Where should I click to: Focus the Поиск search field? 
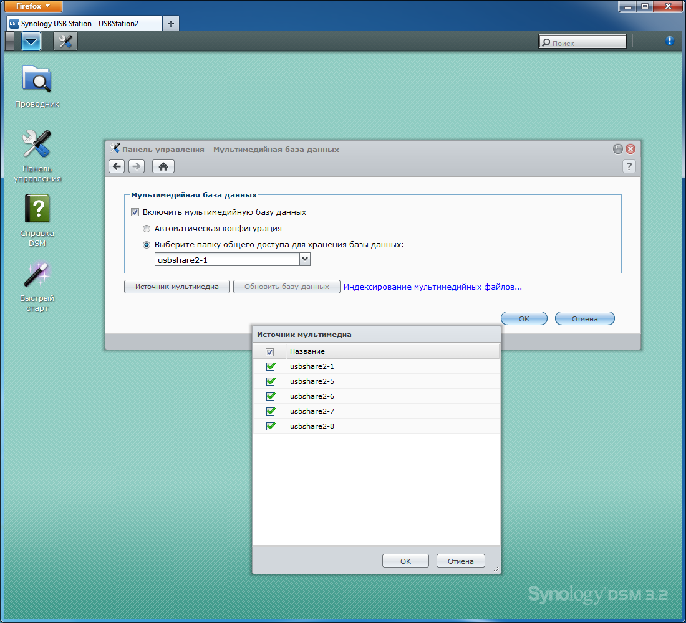582,42
